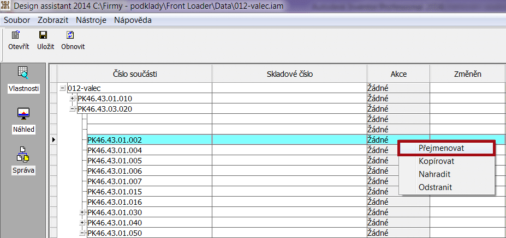Open the Zobrazit menu
The width and height of the screenshot is (506, 238).
coord(53,20)
